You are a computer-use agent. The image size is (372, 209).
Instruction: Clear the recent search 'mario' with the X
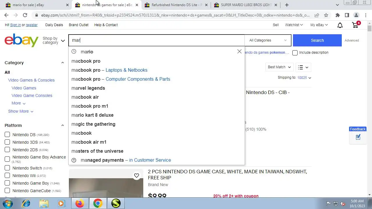[x=239, y=51]
